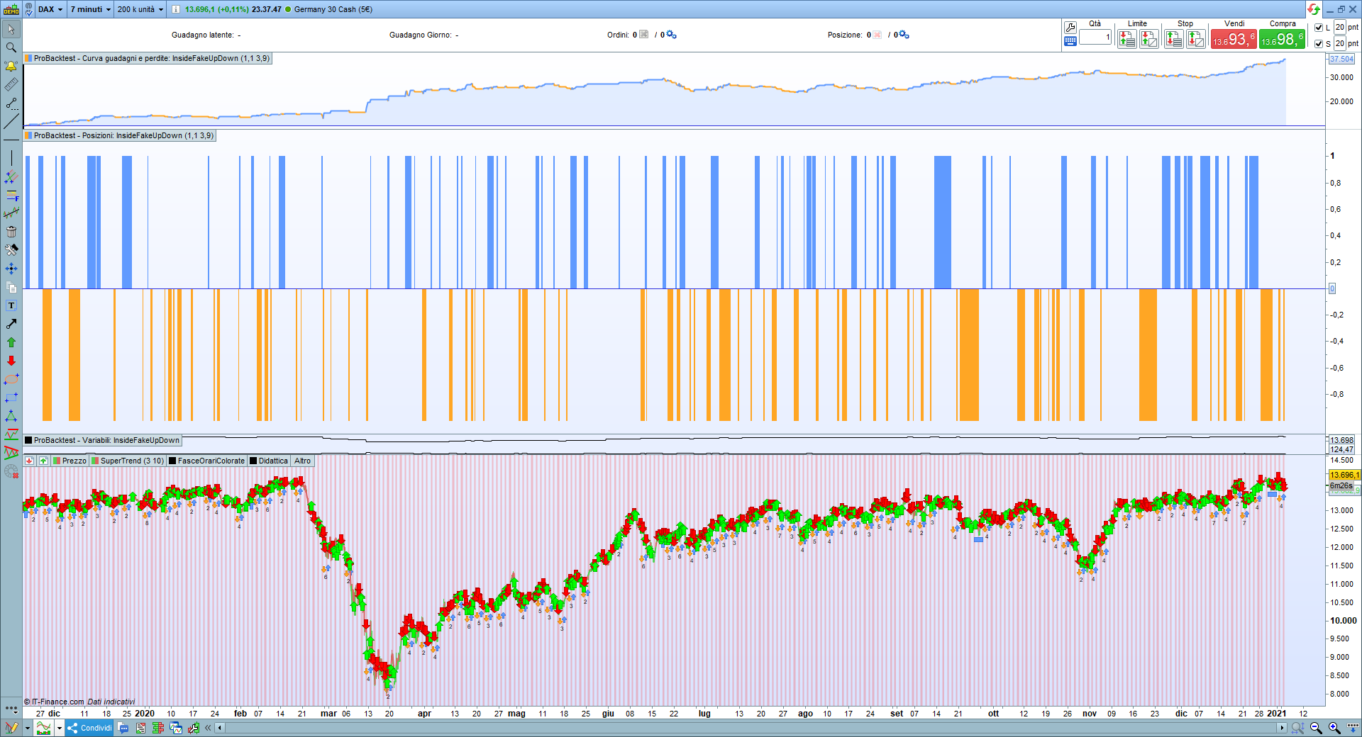Open the trash delete-objects tool

(x=11, y=232)
